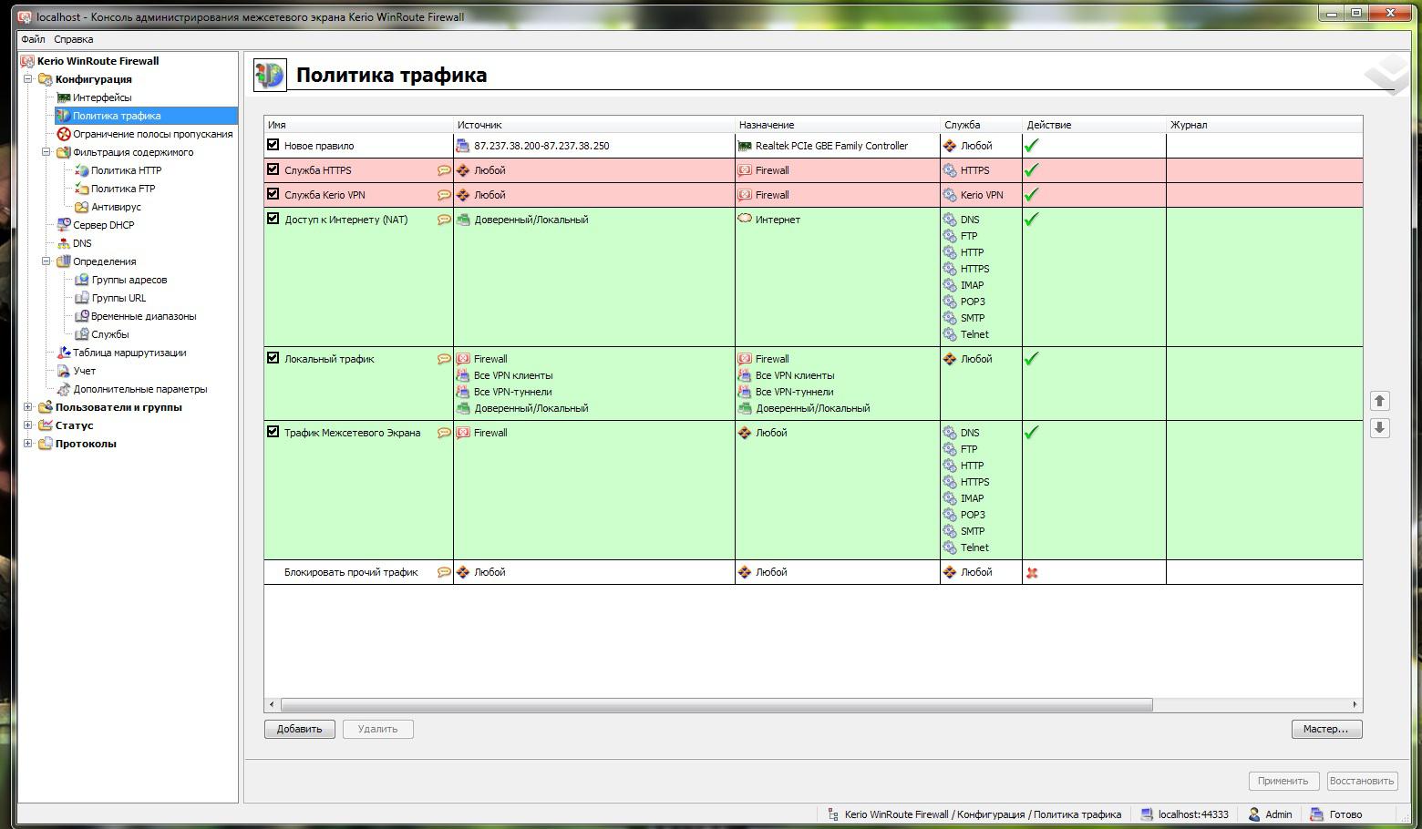Expand the Пользователи и группы node

click(x=27, y=407)
